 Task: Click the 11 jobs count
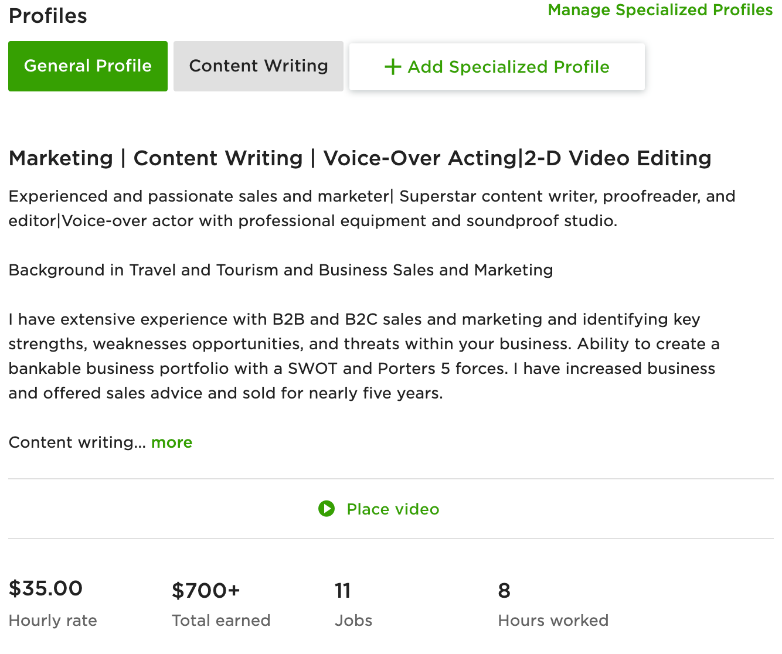[342, 591]
